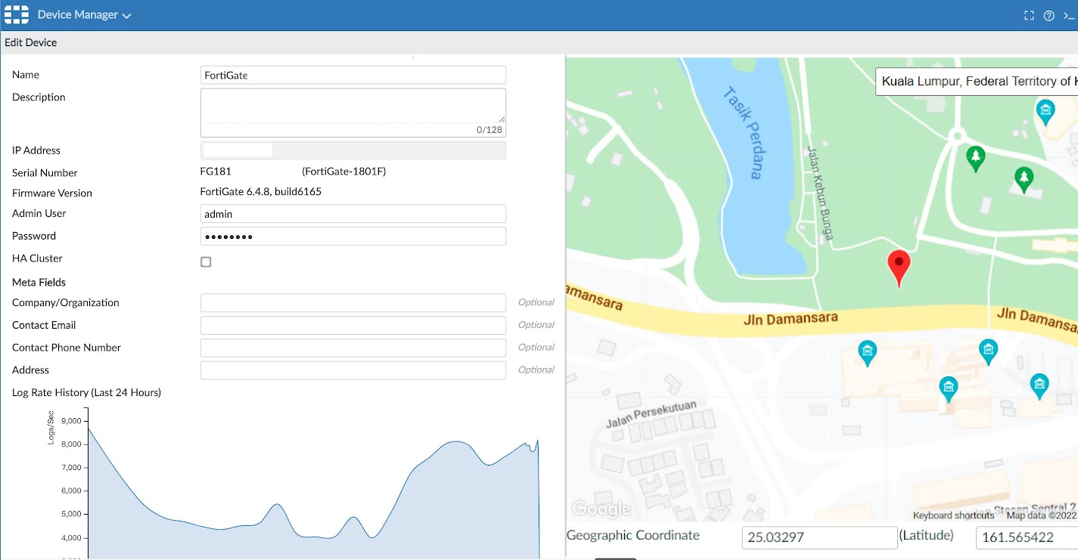Screen dimensions: 1078x560
Task: Click the Map data ©2022 text
Action: click(1041, 515)
